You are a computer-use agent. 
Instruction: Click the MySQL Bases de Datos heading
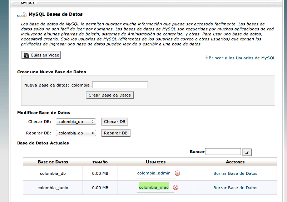click(56, 14)
